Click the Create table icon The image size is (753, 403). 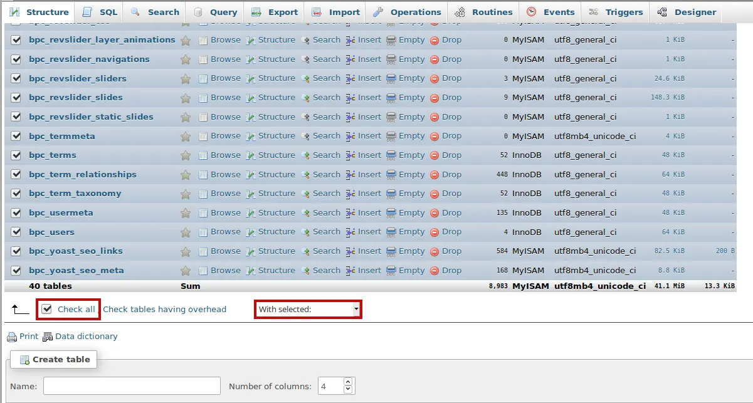[x=24, y=360]
